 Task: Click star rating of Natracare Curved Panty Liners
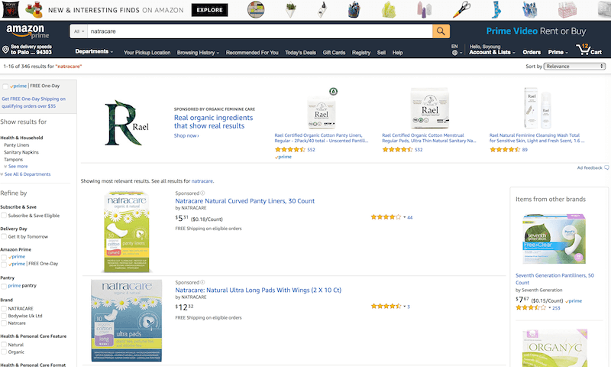pos(386,217)
